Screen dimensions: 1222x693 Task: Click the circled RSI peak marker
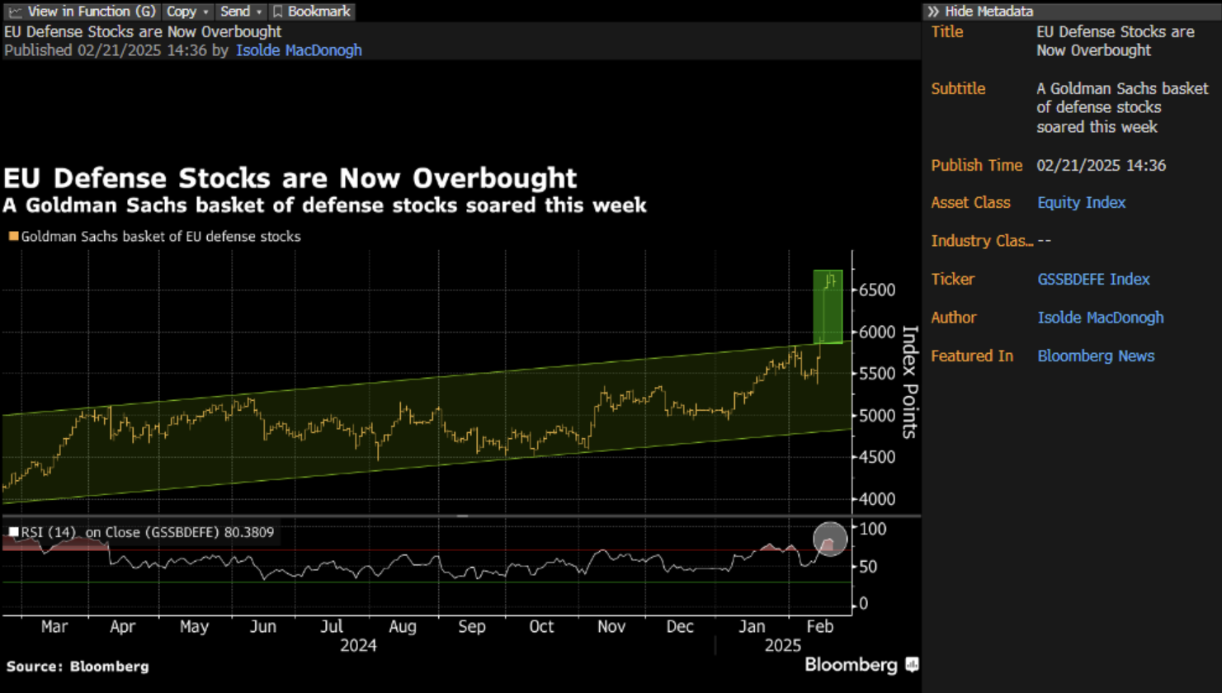pos(830,539)
